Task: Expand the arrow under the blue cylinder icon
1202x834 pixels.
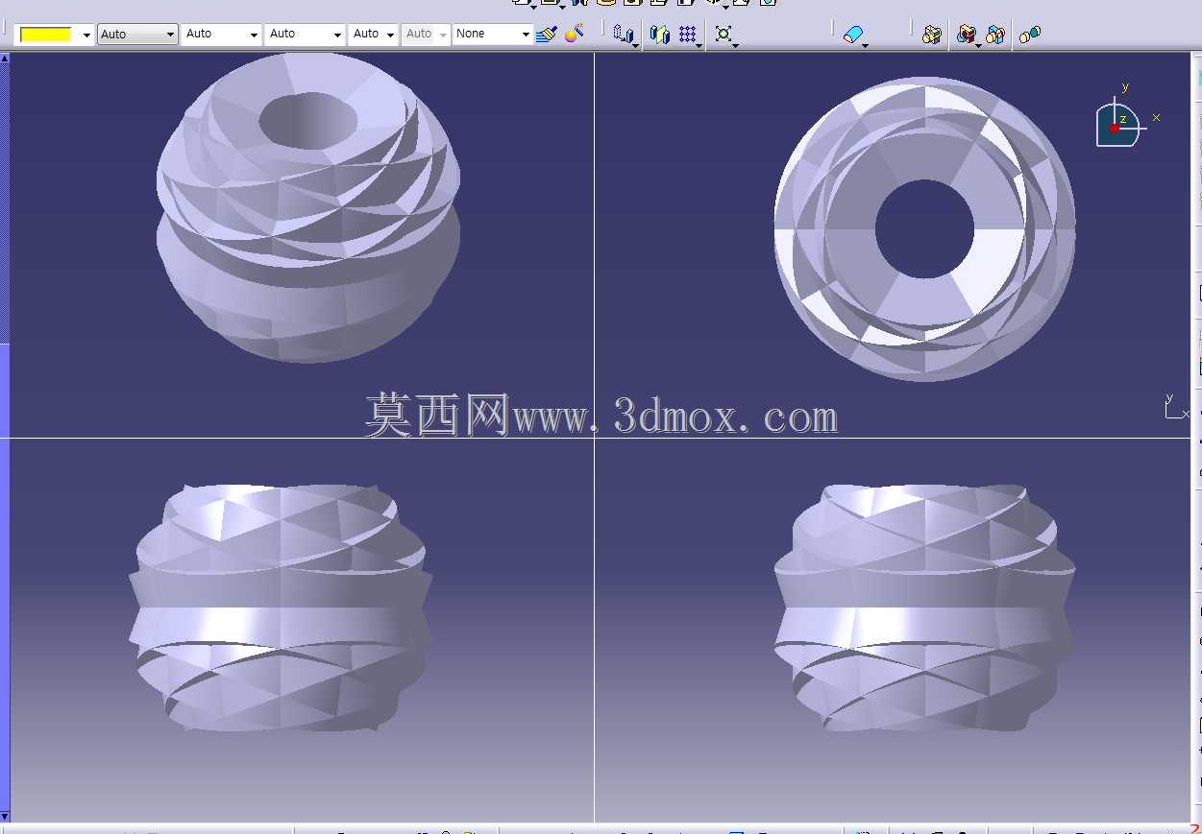Action: pos(866,45)
